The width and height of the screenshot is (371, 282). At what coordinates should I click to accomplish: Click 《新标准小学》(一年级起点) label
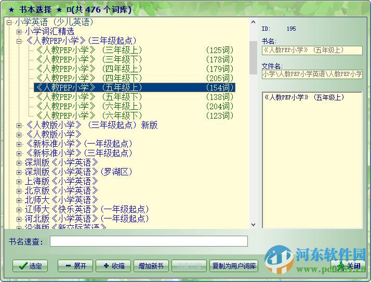[79, 144]
